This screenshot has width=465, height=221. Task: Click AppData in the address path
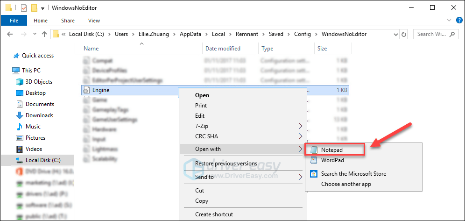(x=190, y=34)
